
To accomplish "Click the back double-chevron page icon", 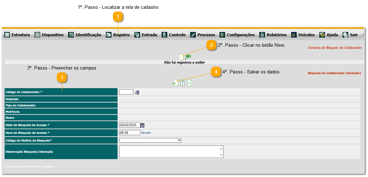I will tap(189, 83).
